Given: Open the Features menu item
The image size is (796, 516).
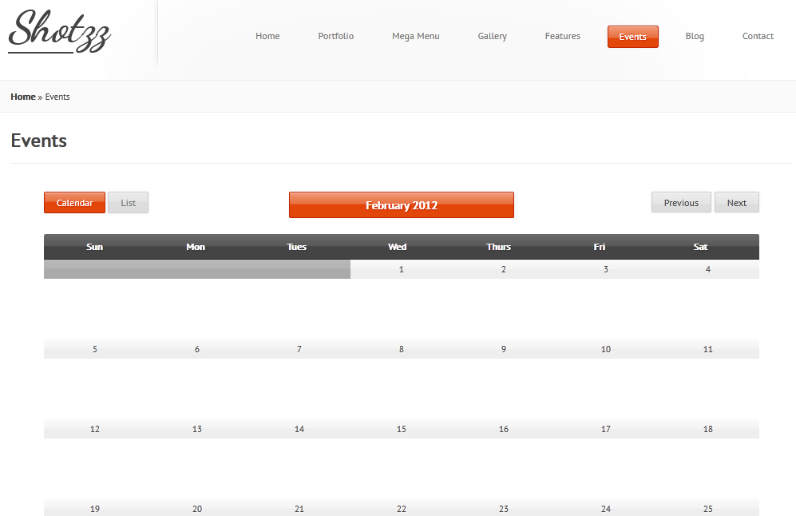Looking at the screenshot, I should (563, 36).
